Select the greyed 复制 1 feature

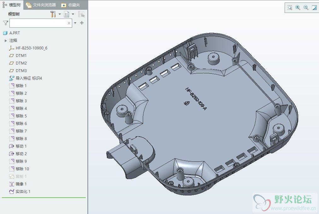point(18,177)
